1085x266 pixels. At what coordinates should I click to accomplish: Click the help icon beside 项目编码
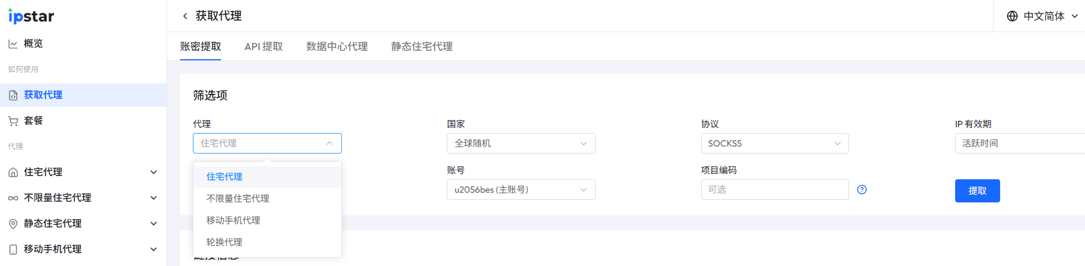click(x=862, y=190)
